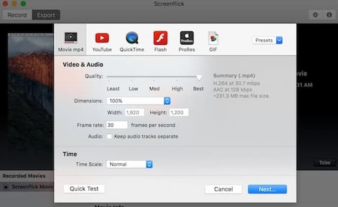Run a Quick Test export
Image resolution: width=338 pixels, height=207 pixels.
[84, 189]
